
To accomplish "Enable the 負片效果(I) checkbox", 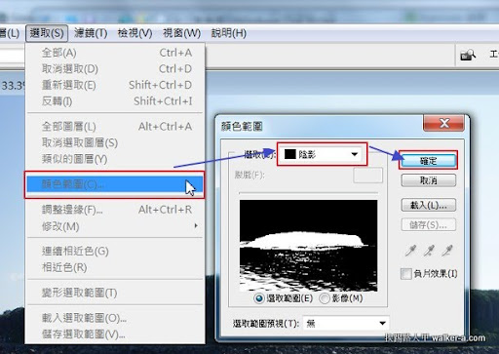I will click(x=406, y=274).
